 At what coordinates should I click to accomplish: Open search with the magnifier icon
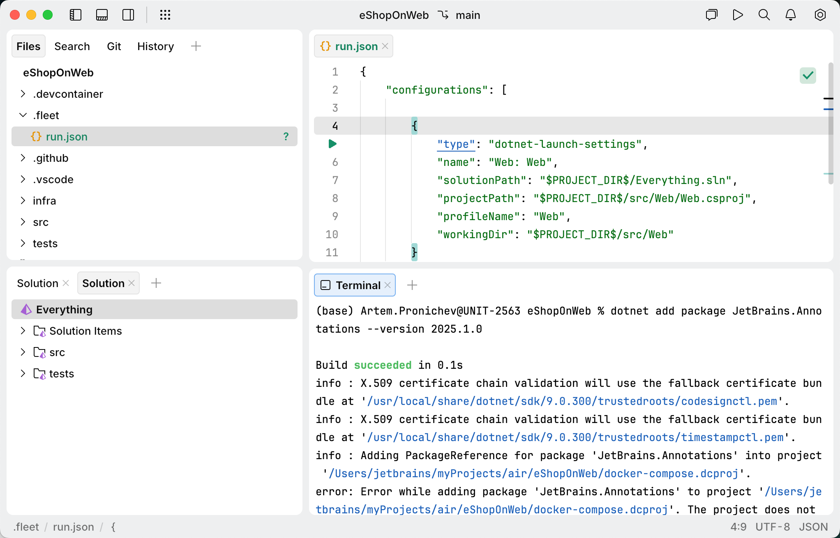pos(764,15)
